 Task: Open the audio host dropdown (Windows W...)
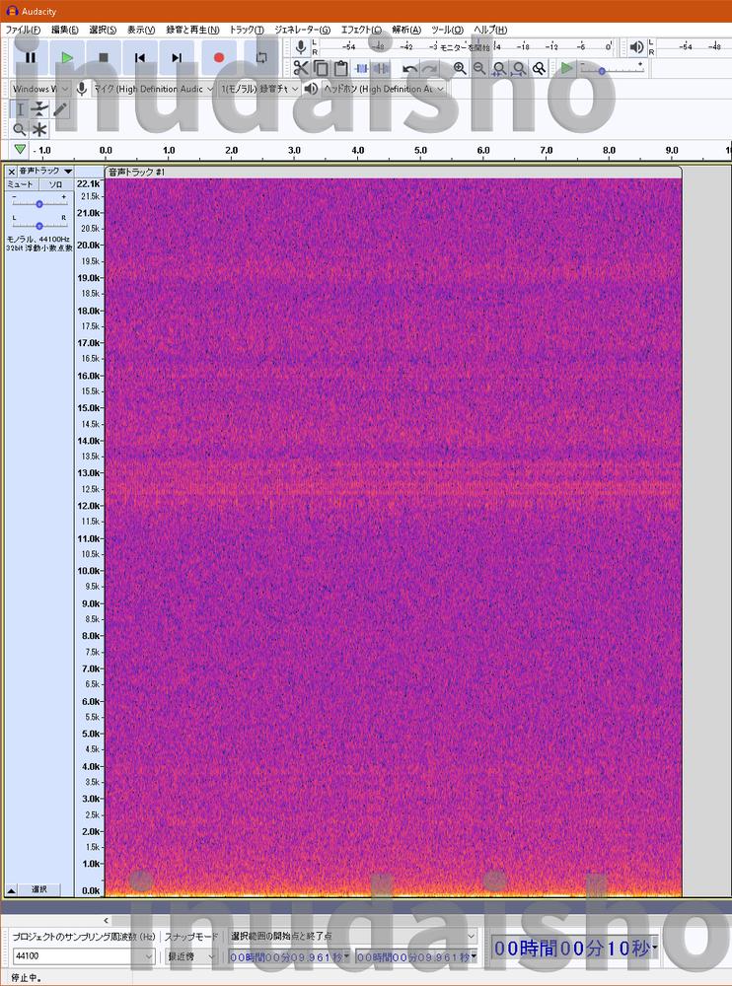coord(40,89)
